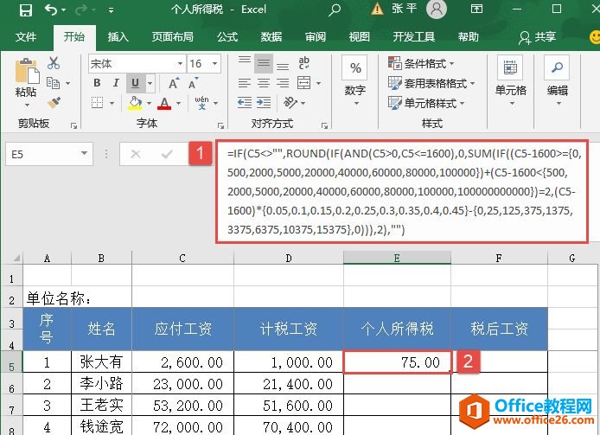Screen dimensions: 600x435
Task: Open the search magnifier in the title bar
Action: coord(335,10)
